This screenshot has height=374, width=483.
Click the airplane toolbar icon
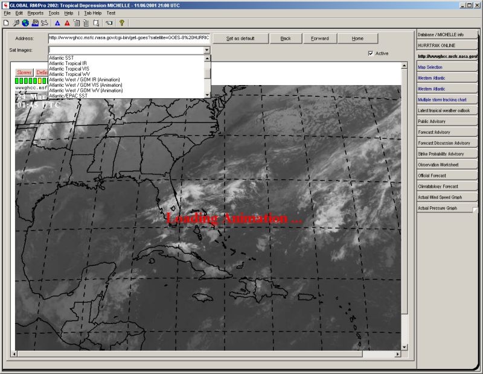(x=45, y=23)
